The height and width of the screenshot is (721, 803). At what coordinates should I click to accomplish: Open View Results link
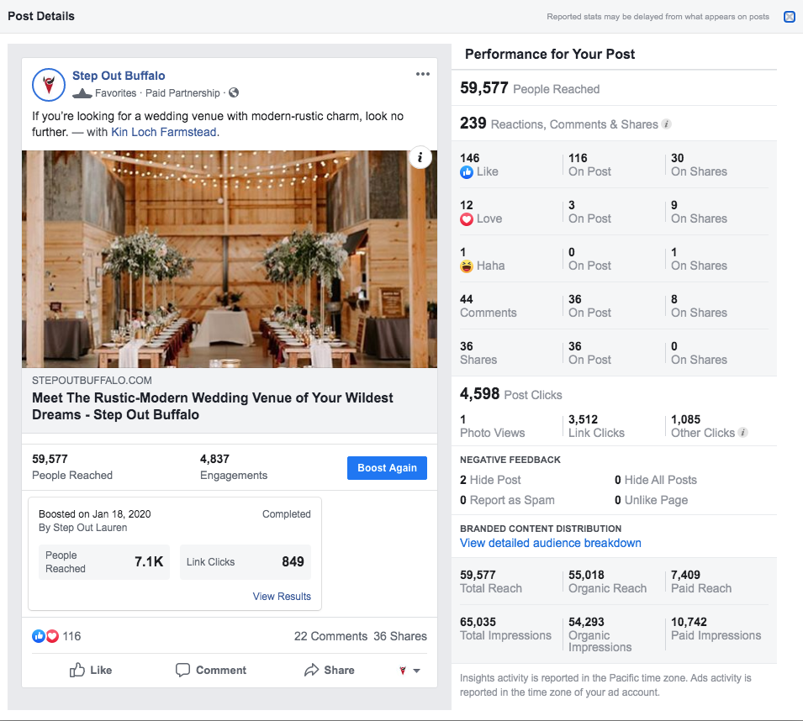point(282,596)
